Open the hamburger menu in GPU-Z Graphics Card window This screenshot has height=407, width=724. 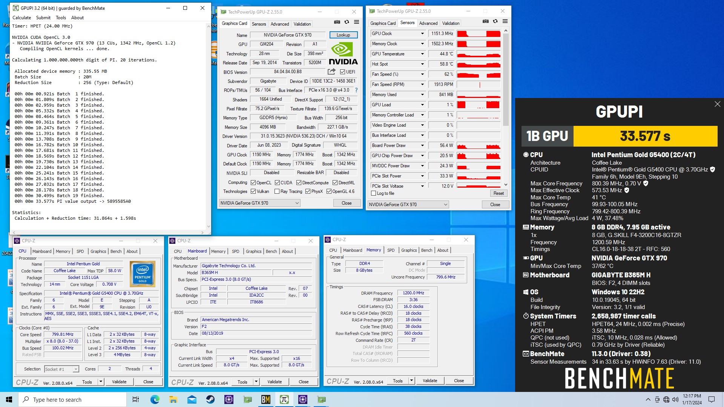click(x=357, y=22)
